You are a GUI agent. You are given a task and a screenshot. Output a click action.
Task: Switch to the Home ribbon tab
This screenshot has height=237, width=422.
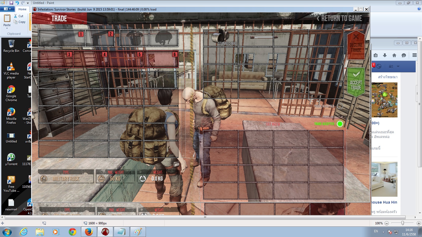coord(22,9)
